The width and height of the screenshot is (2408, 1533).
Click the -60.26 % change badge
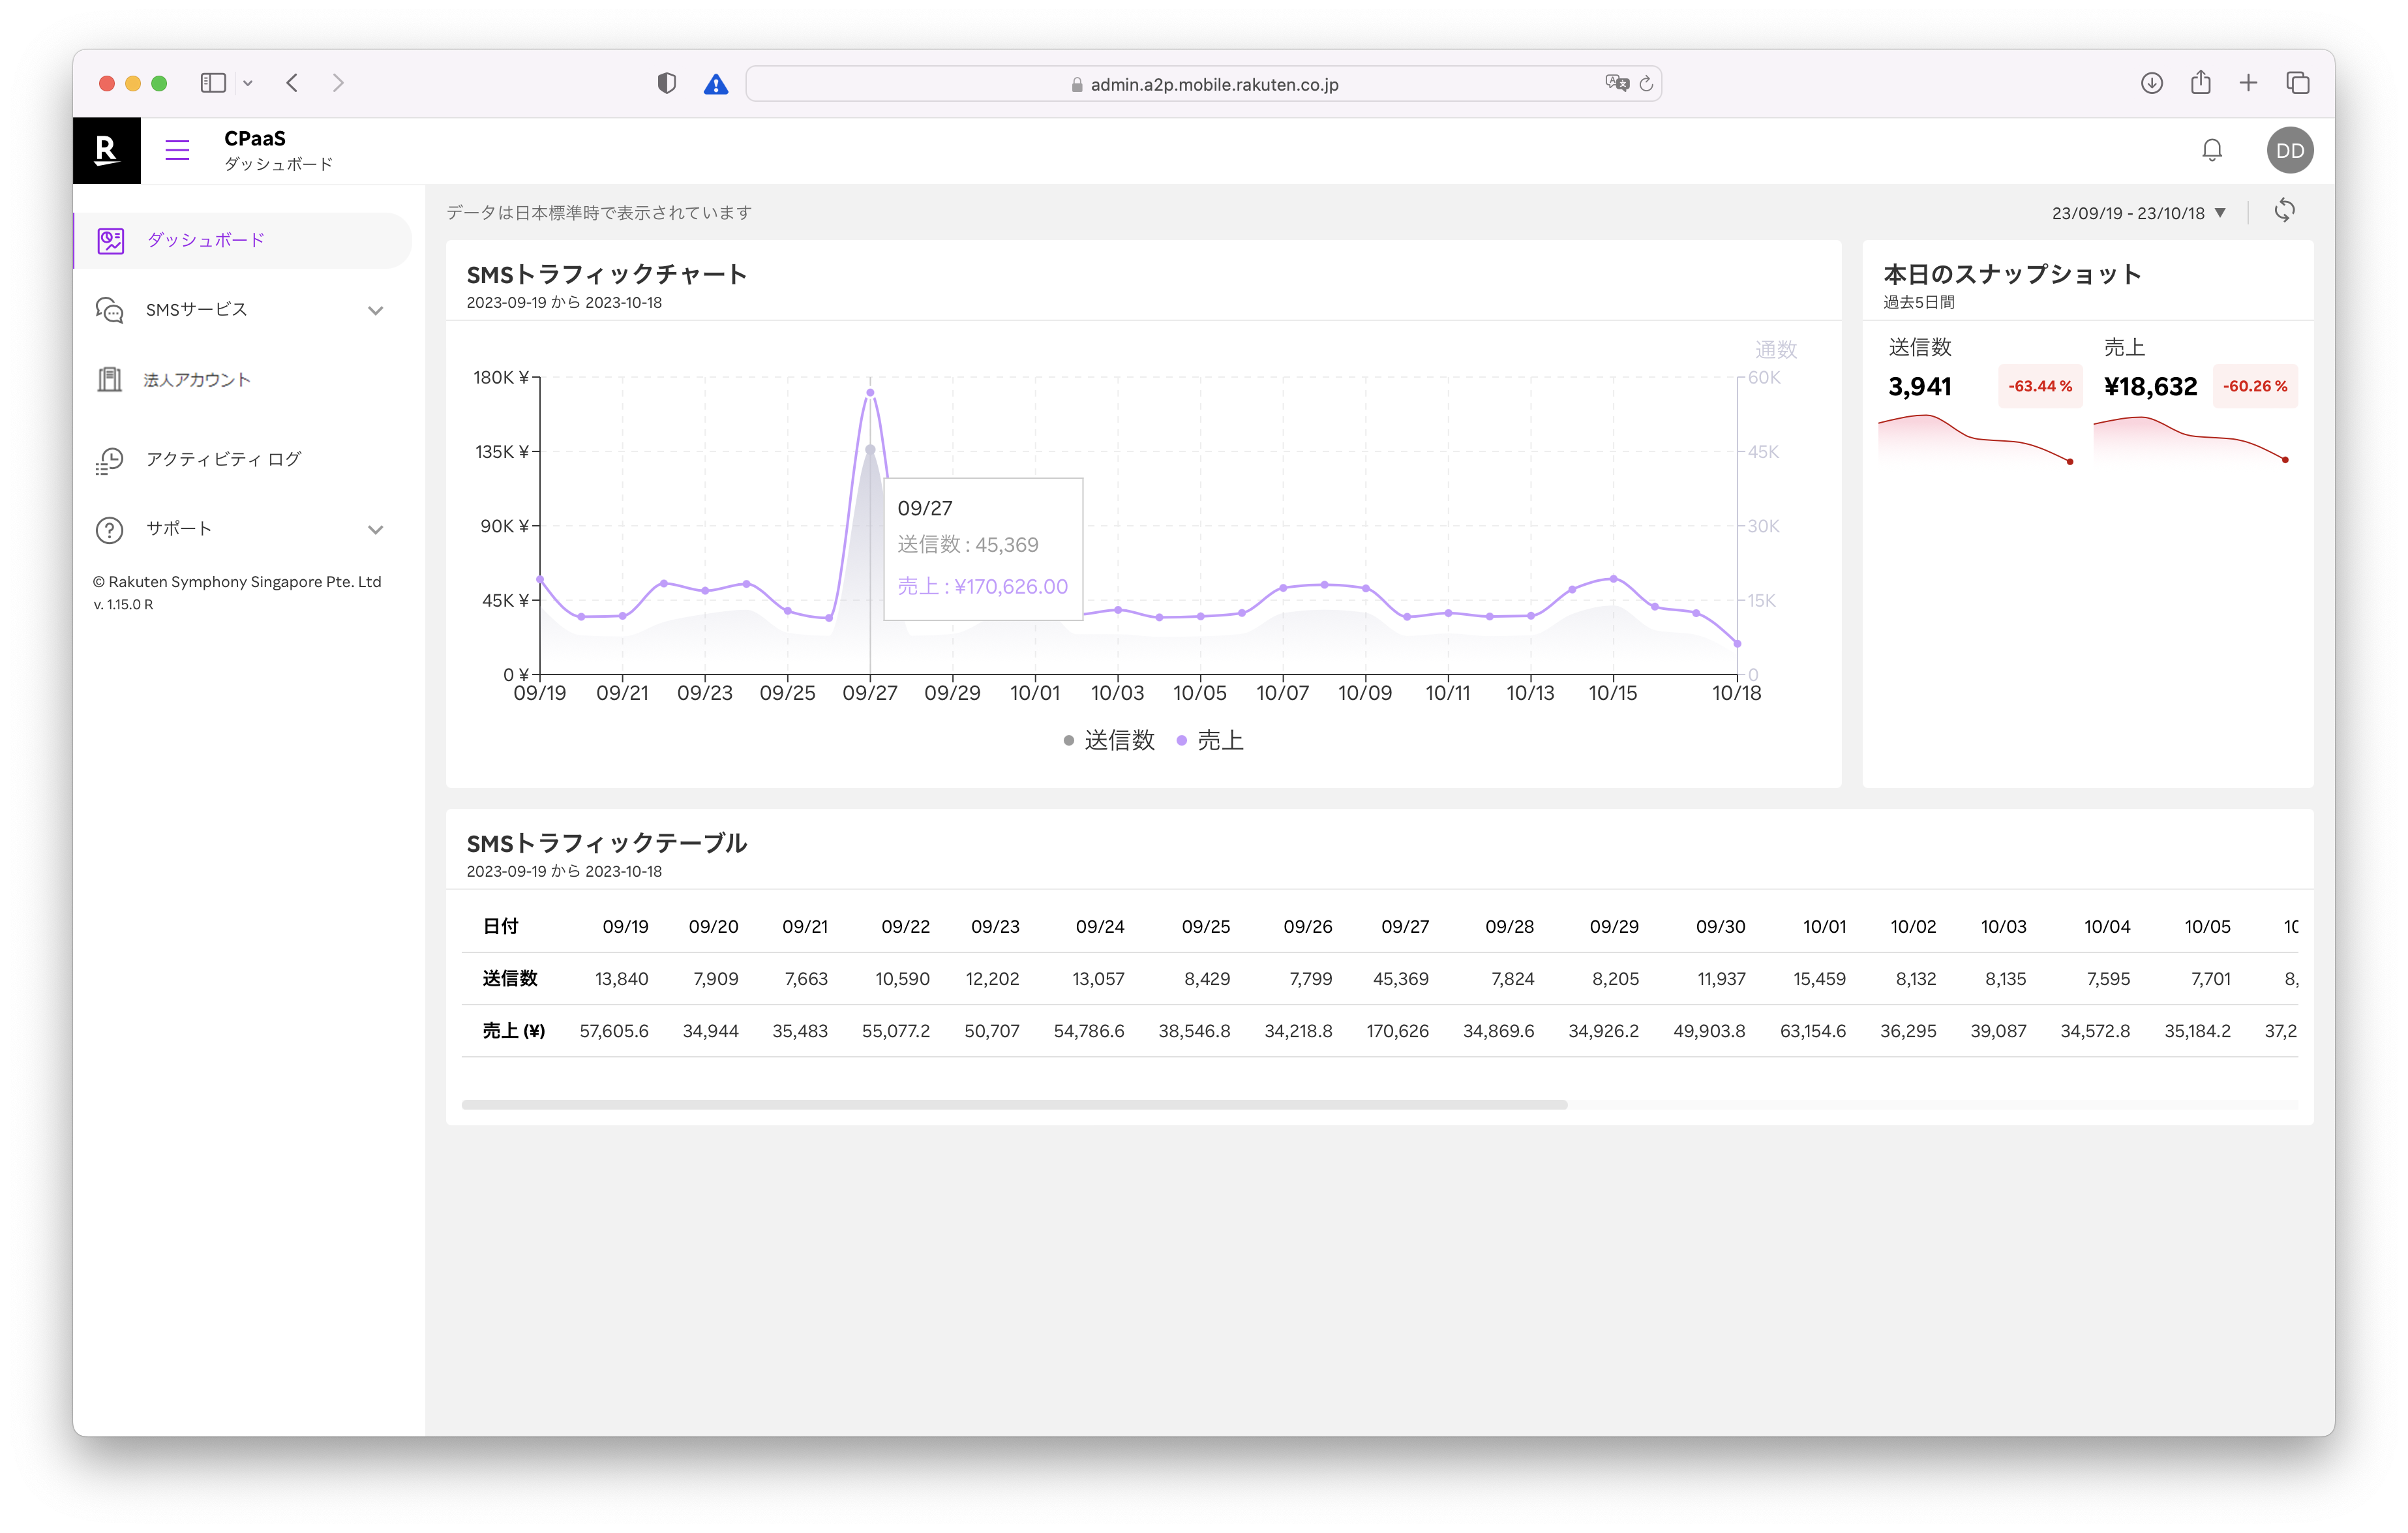(x=2255, y=386)
